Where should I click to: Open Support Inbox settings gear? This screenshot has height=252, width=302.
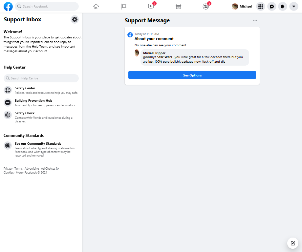(75, 19)
